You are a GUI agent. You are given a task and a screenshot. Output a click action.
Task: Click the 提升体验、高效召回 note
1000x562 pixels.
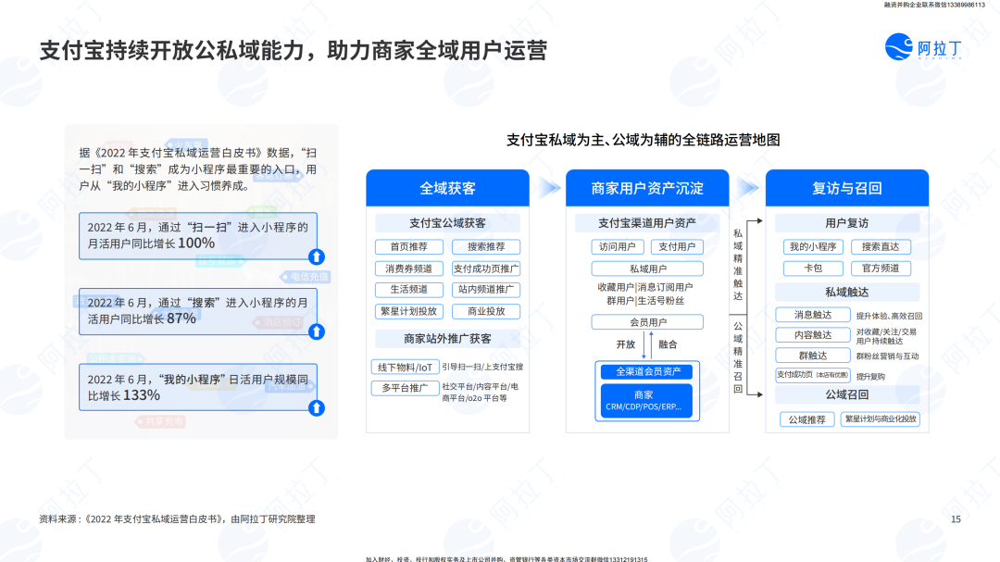889,316
